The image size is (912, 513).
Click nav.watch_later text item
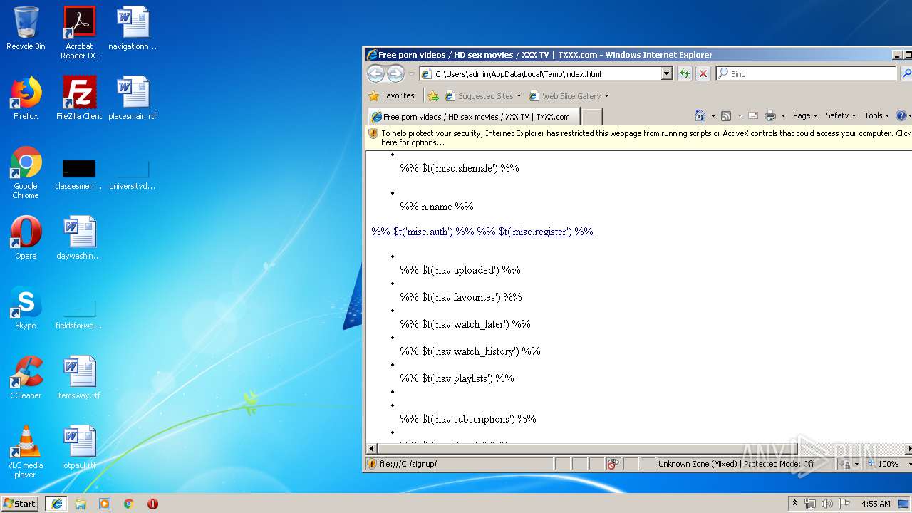[x=465, y=324]
